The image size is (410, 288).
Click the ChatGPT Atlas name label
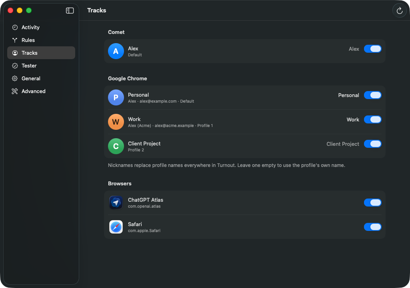pyautogui.click(x=145, y=200)
